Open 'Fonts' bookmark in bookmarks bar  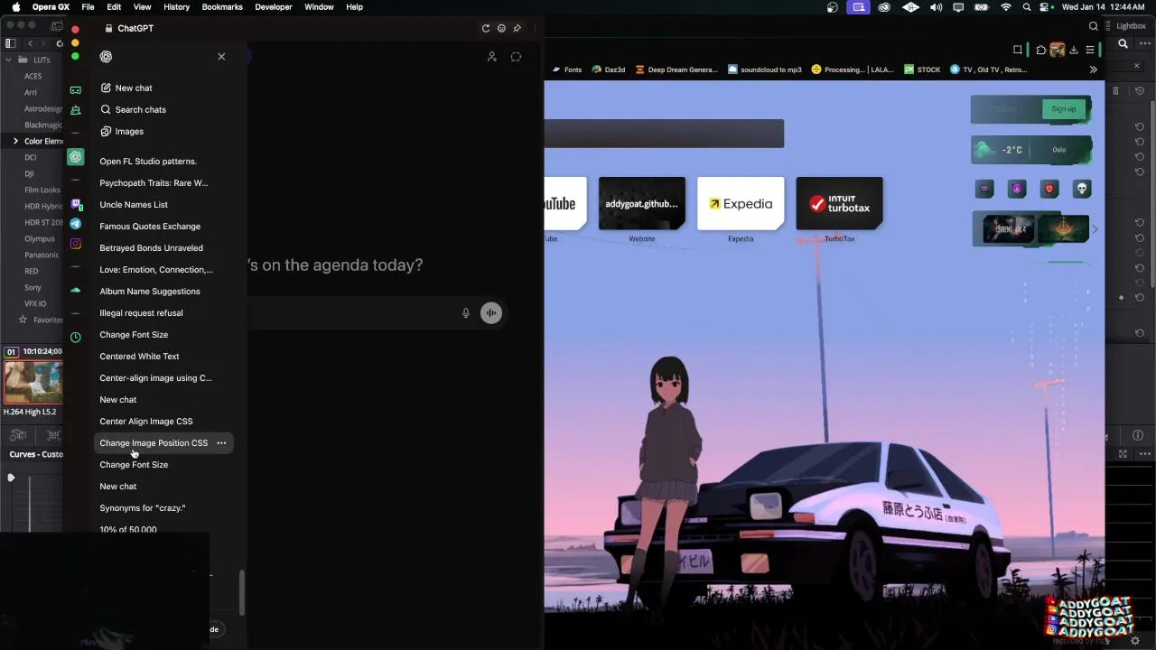pyautogui.click(x=567, y=70)
